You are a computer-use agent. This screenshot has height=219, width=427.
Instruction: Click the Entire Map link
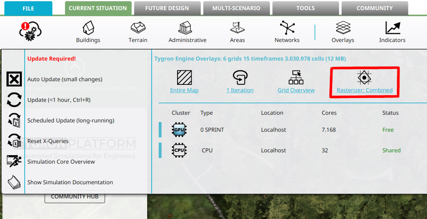(x=184, y=90)
